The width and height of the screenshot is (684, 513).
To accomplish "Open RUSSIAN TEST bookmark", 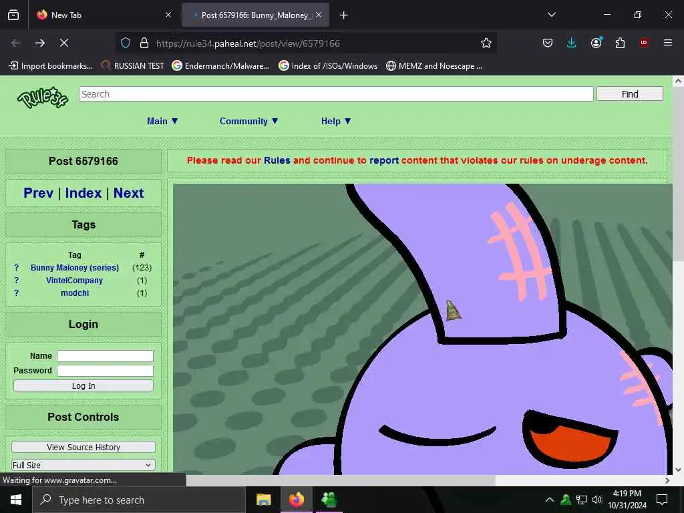I will pos(133,66).
